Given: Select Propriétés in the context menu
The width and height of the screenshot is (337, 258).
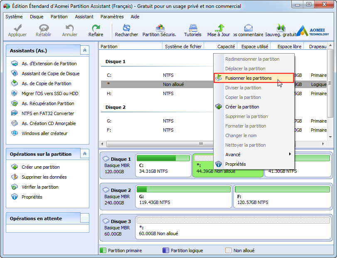Looking at the screenshot, I should tap(254, 164).
